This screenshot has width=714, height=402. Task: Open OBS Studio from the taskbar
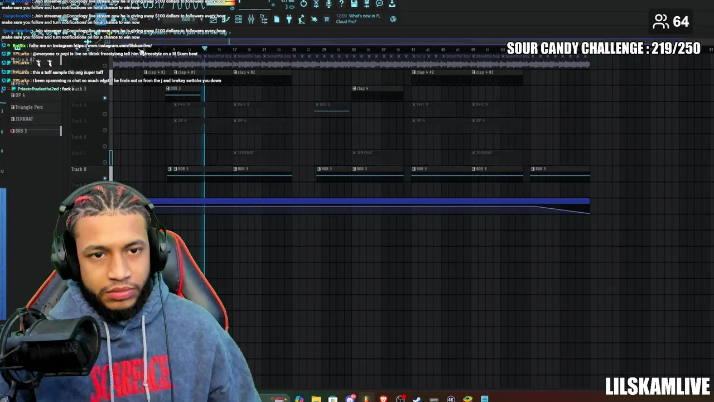400,399
